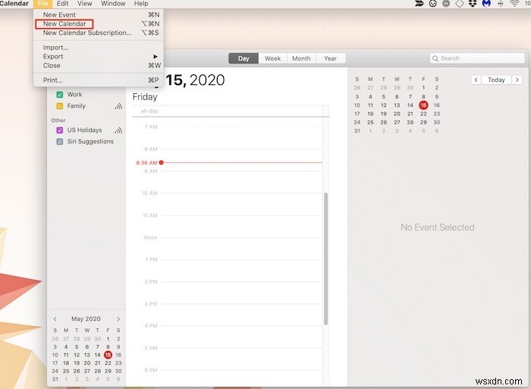The image size is (531, 389).
Task: Open the Dropbox menu bar icon
Action: pyautogui.click(x=473, y=3)
